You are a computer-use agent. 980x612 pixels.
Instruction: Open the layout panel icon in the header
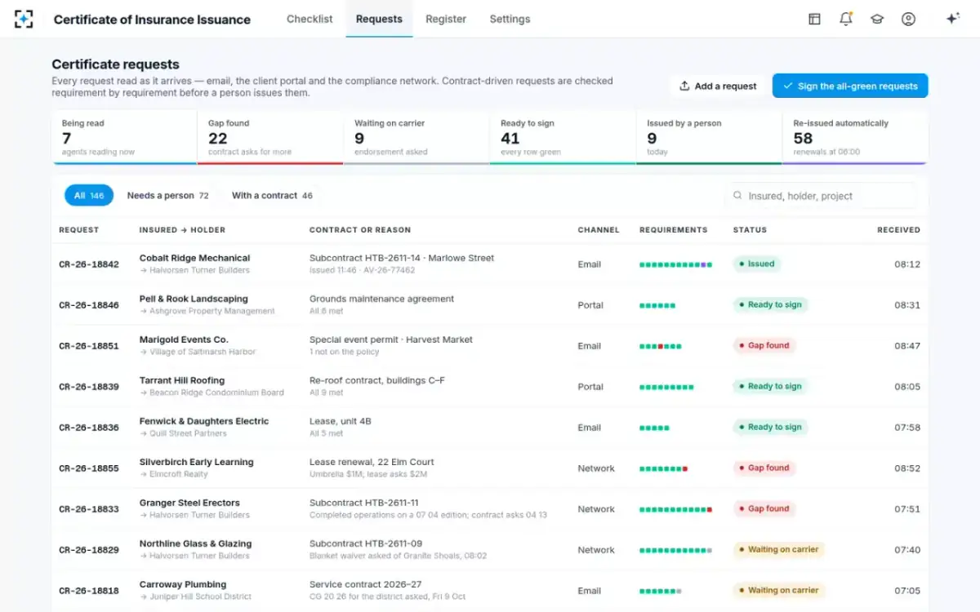[814, 19]
